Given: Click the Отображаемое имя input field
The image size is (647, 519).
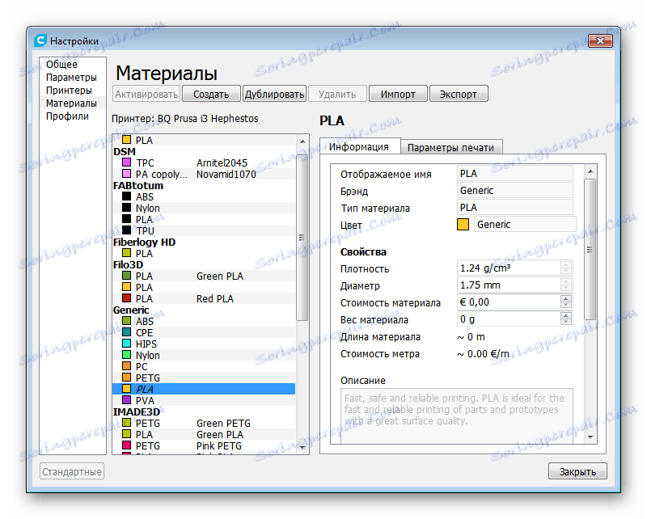Looking at the screenshot, I should pos(515,174).
